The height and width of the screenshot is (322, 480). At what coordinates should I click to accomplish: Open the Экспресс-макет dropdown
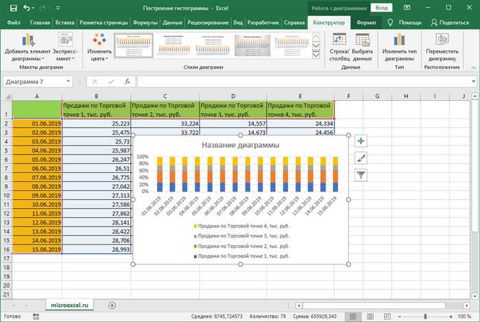coord(65,47)
